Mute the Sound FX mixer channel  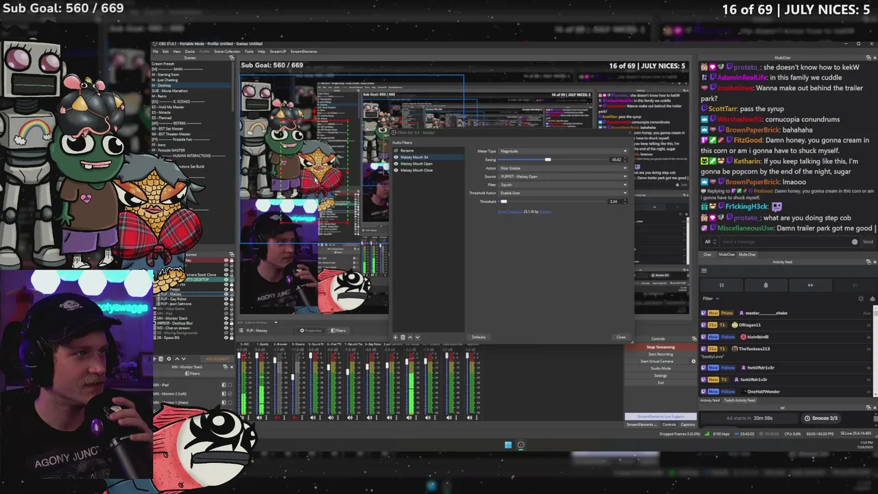(x=313, y=417)
